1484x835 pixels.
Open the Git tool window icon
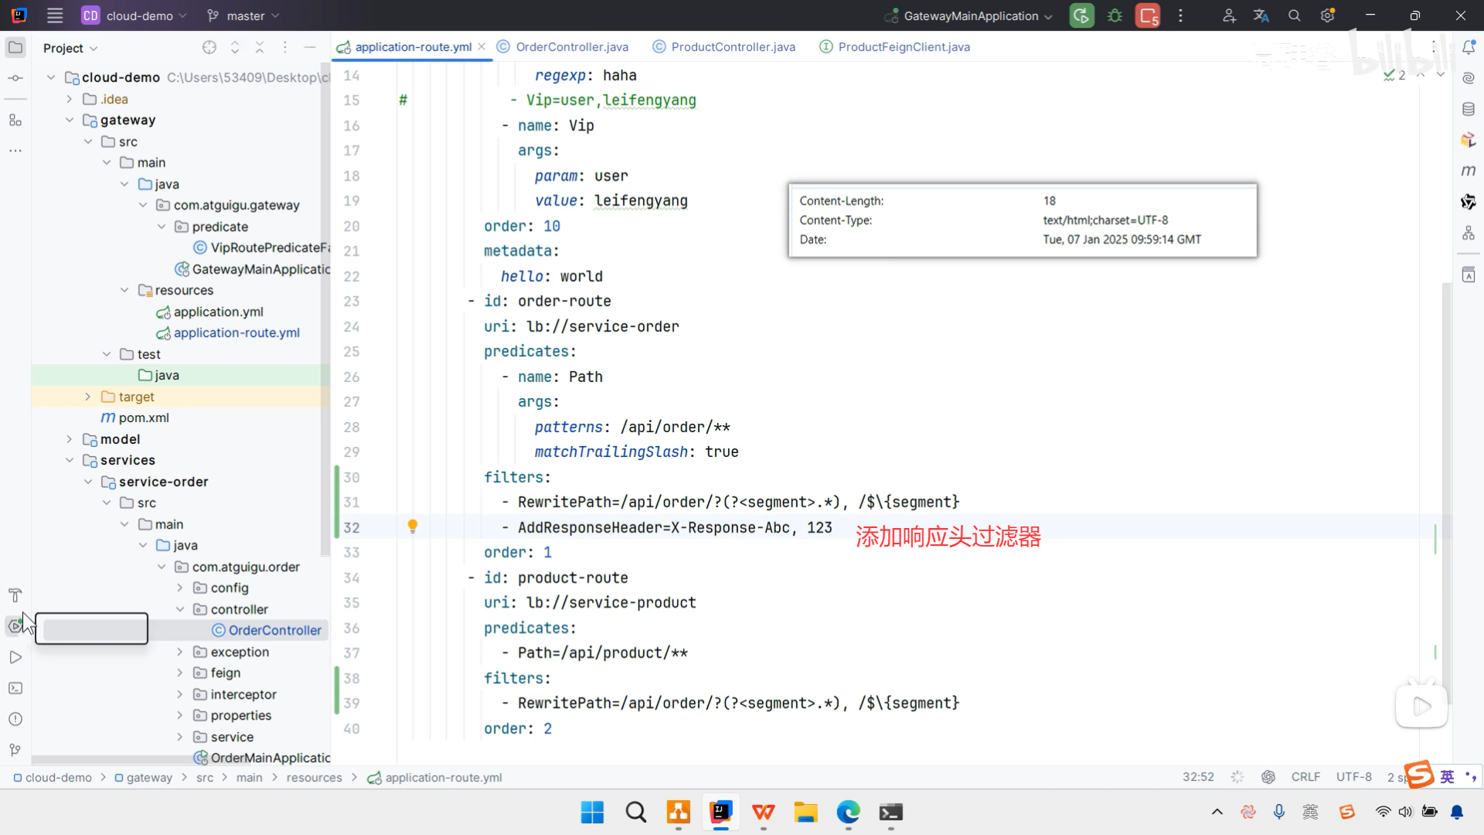pyautogui.click(x=15, y=750)
